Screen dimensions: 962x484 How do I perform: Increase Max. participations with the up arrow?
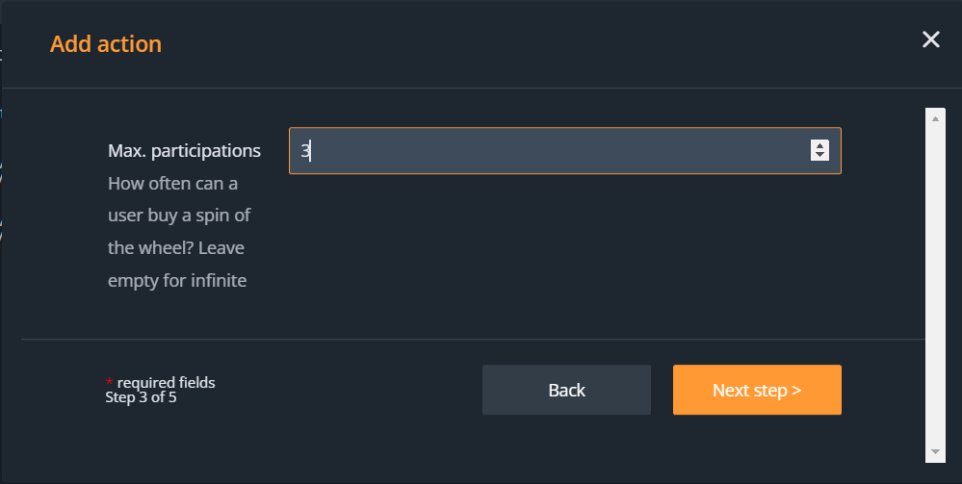[819, 145]
